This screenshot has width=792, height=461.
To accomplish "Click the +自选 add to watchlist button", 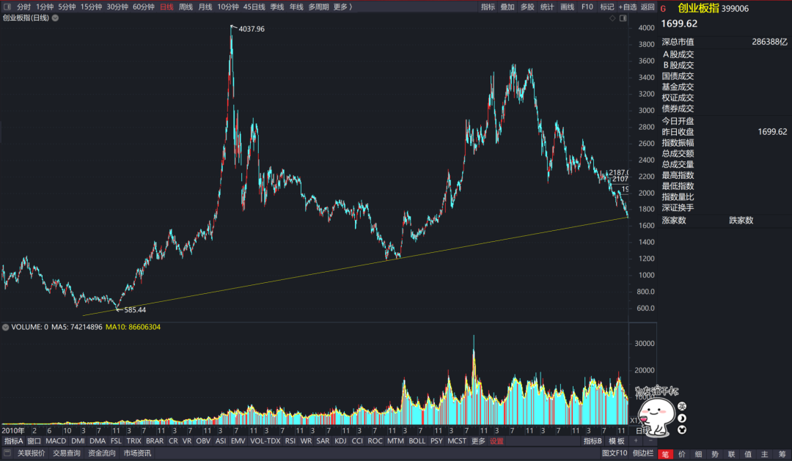I will [x=627, y=7].
